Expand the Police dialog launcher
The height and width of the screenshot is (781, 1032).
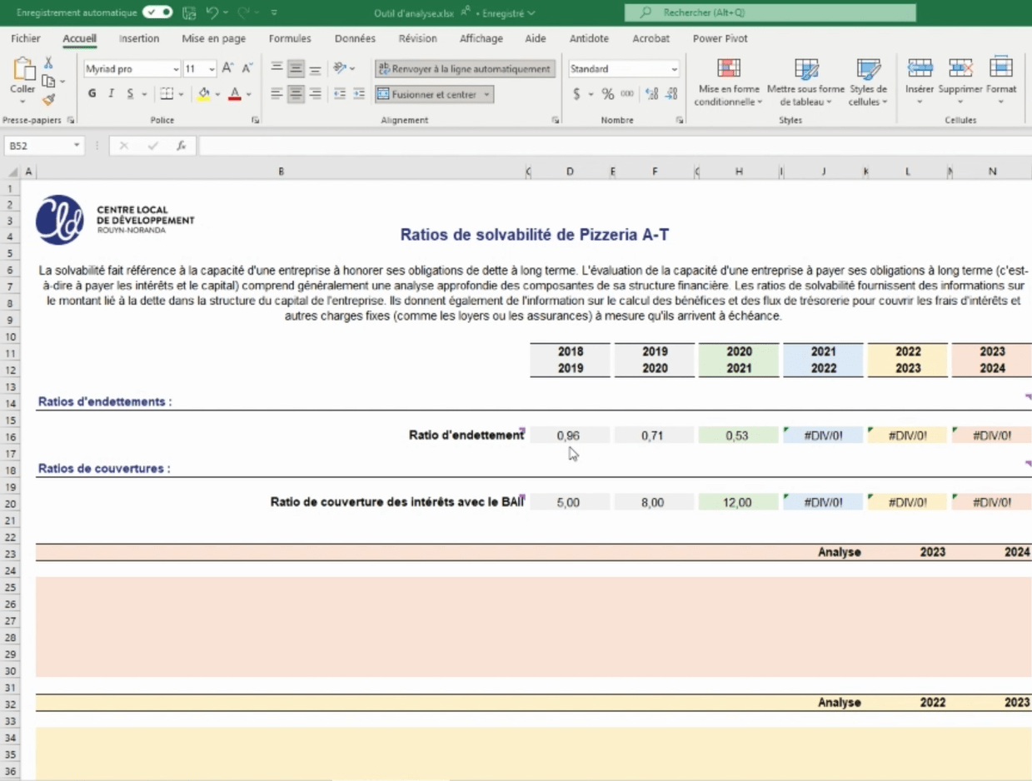tap(255, 121)
